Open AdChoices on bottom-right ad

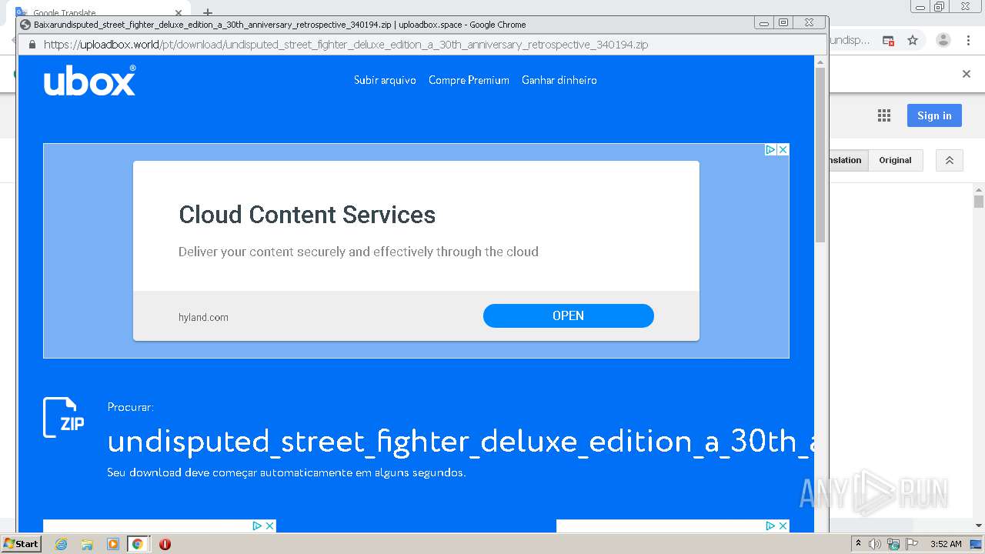tap(770, 526)
